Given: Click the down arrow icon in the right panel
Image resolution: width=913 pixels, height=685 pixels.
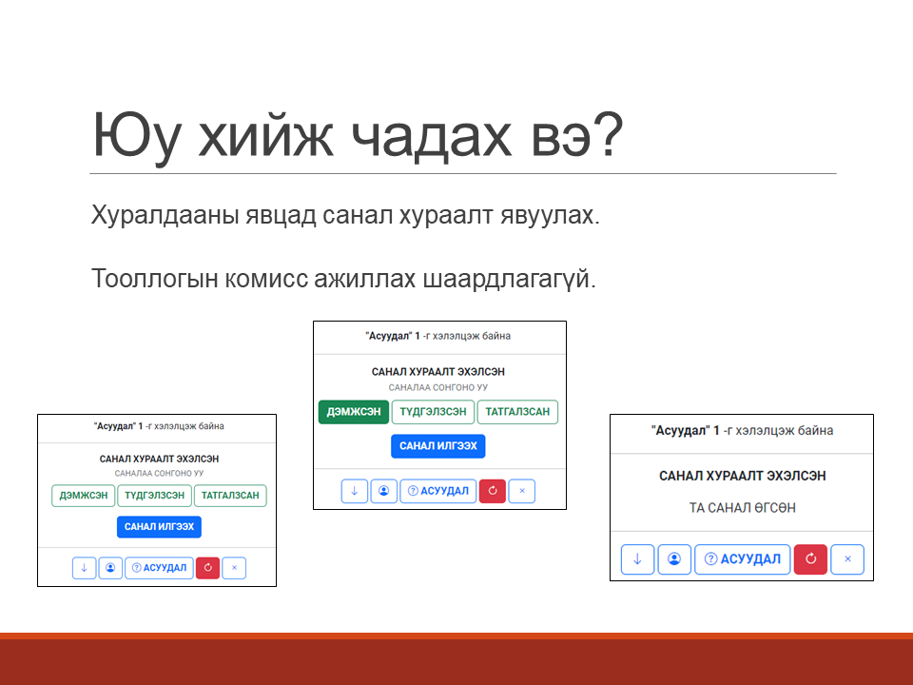Looking at the screenshot, I should (x=637, y=559).
